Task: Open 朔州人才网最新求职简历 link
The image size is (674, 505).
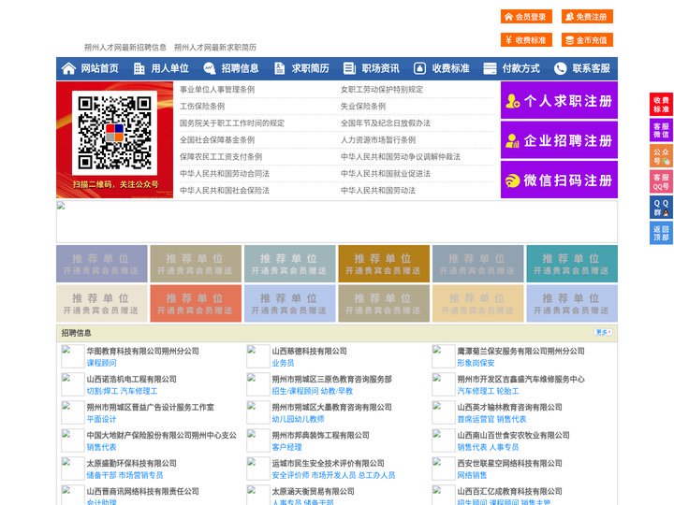Action: (215, 48)
